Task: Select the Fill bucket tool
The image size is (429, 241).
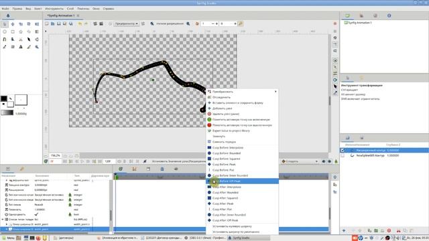Action: [x=37, y=39]
